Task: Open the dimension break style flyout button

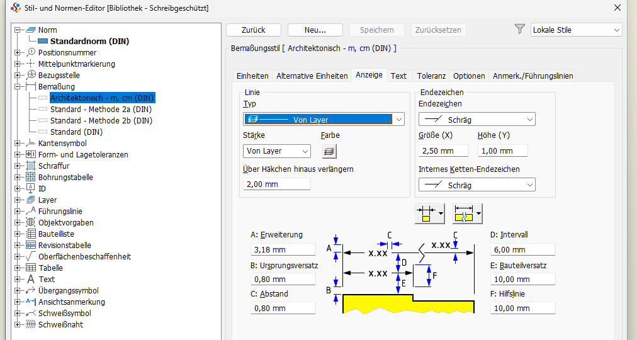Action: click(x=467, y=213)
